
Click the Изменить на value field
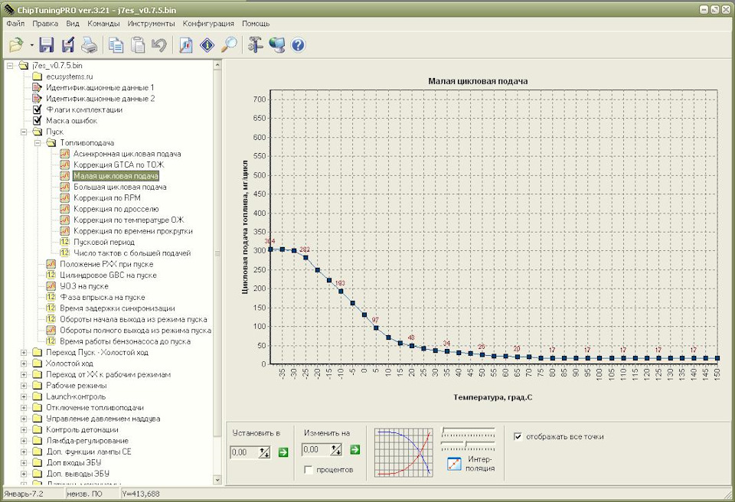[315, 450]
